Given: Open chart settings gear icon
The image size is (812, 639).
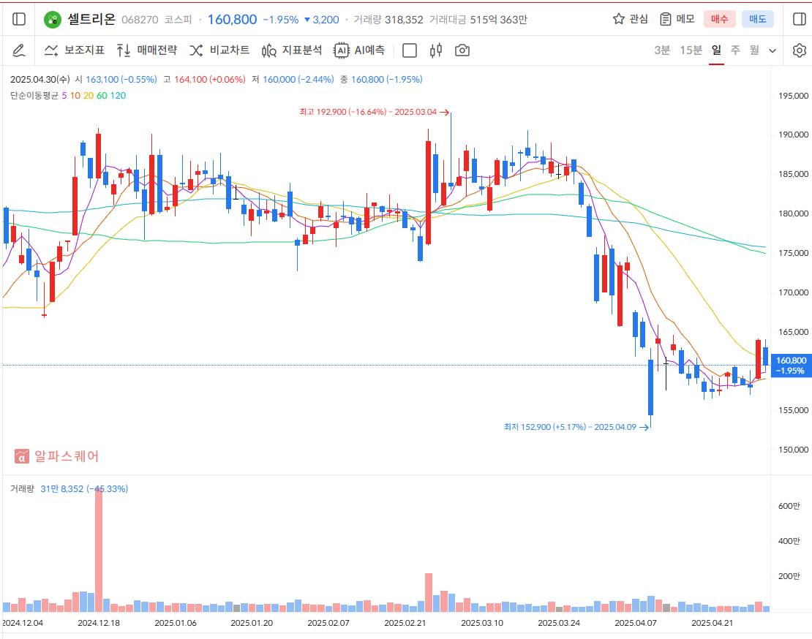Looking at the screenshot, I should point(799,50).
